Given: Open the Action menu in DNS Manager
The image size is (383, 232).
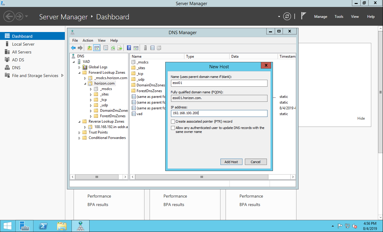Looking at the screenshot, I should [x=88, y=40].
